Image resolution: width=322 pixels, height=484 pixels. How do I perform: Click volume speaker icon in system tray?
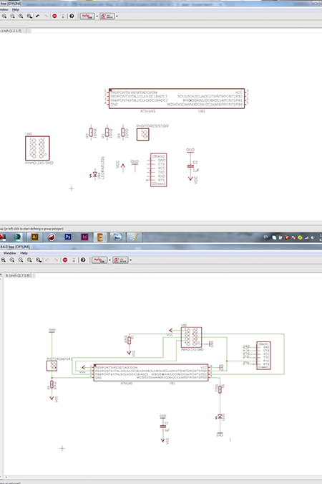(x=313, y=237)
